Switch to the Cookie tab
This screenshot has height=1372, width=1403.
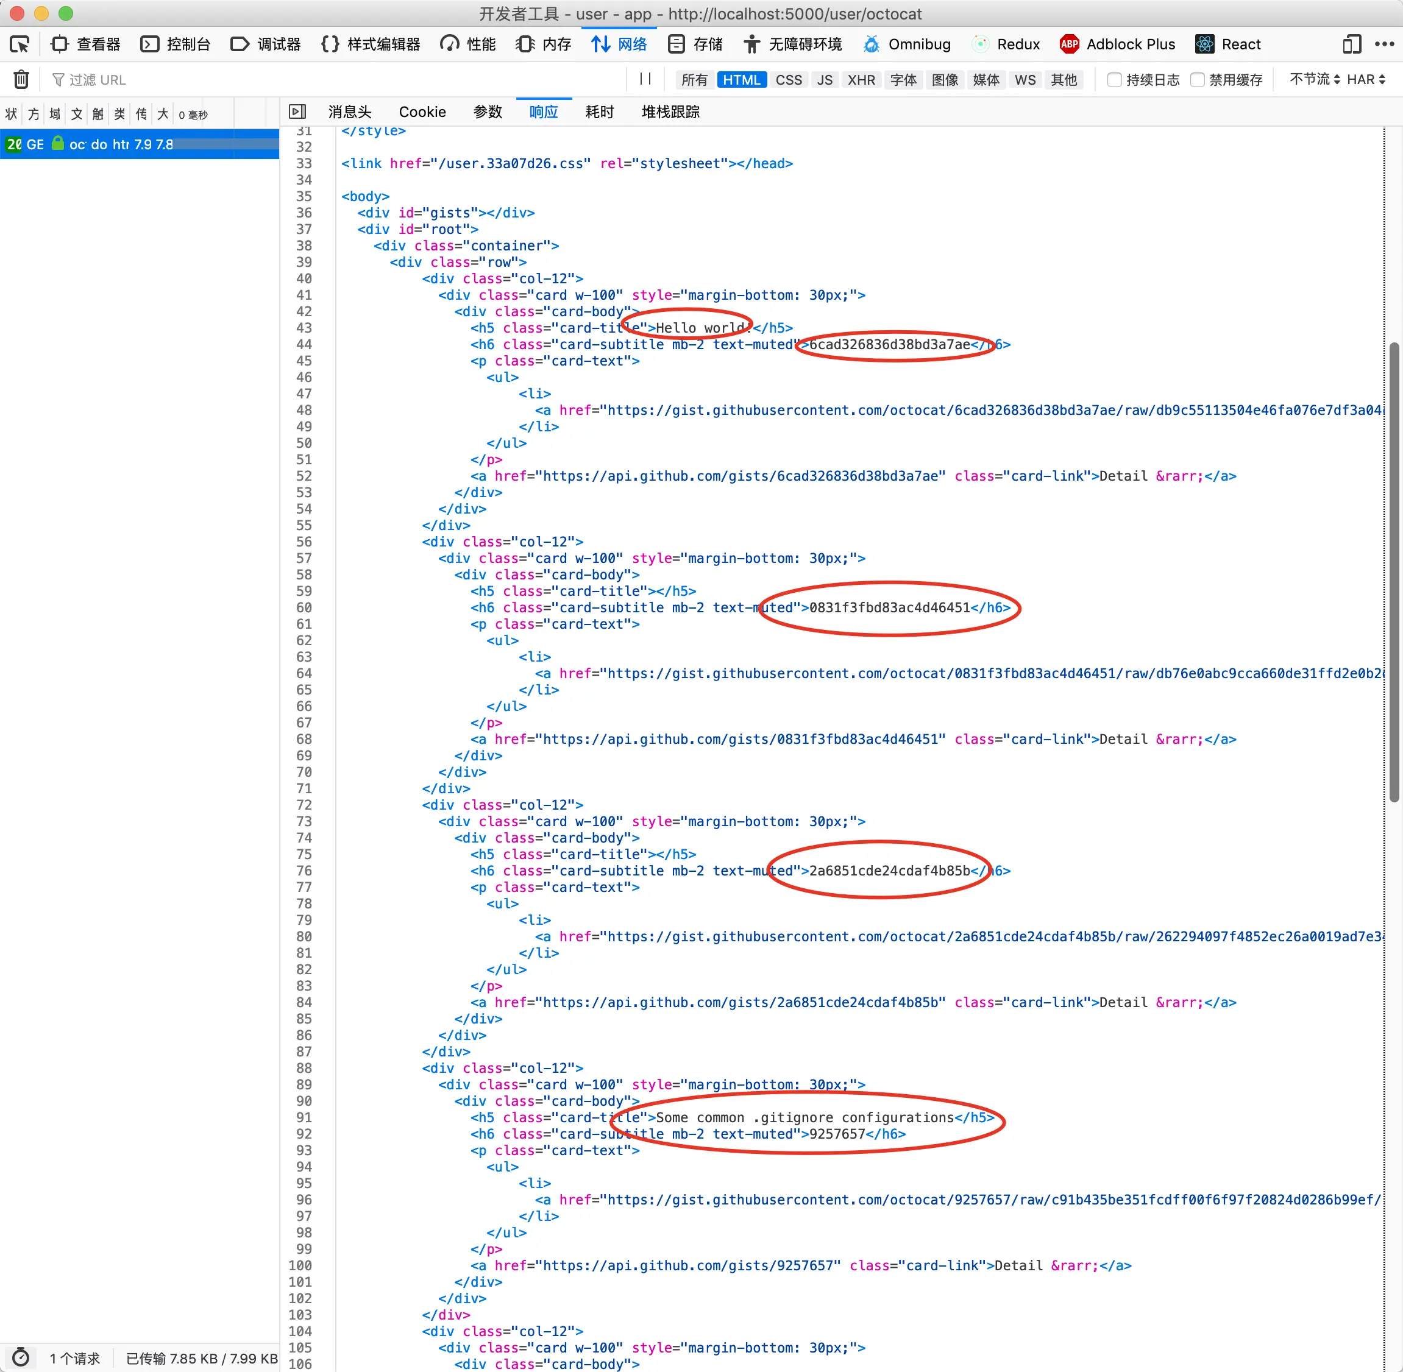pyautogui.click(x=422, y=111)
